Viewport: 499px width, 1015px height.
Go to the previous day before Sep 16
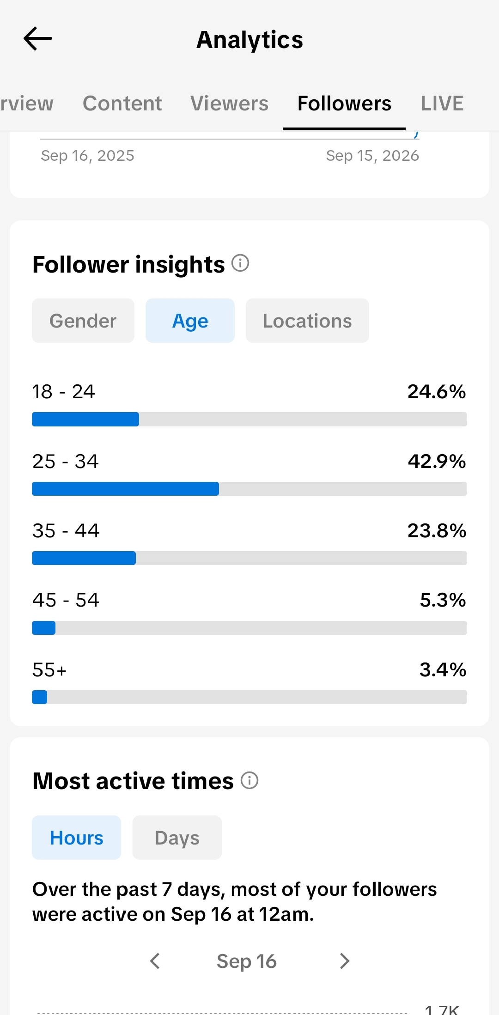(x=155, y=961)
